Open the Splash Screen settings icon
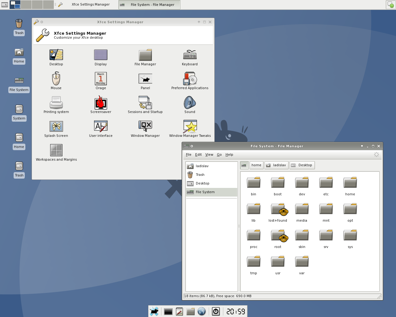This screenshot has height=317, width=396. click(56, 129)
